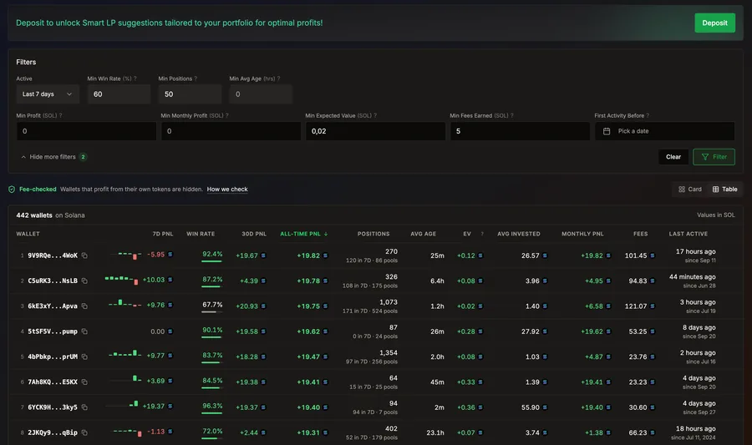Click the Fee-checked shield icon

pos(12,190)
